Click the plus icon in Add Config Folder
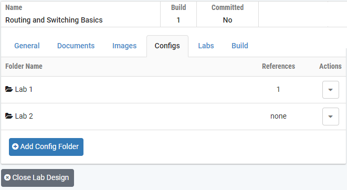 pyautogui.click(x=15, y=146)
